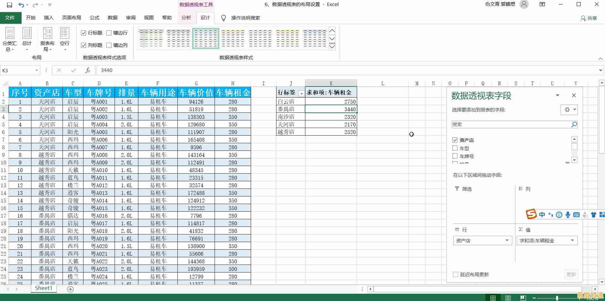Viewport: 605px width, 301px height.
Task: Open the 分类汇总 (Subtotals) layout tool
Action: (9, 38)
